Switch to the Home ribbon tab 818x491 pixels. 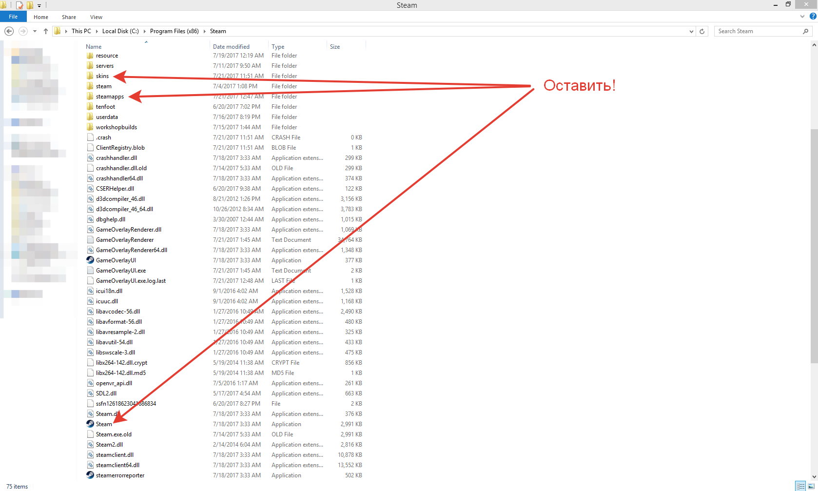(x=41, y=17)
